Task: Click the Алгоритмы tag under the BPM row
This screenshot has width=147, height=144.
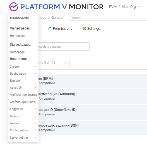Action: [47, 83]
